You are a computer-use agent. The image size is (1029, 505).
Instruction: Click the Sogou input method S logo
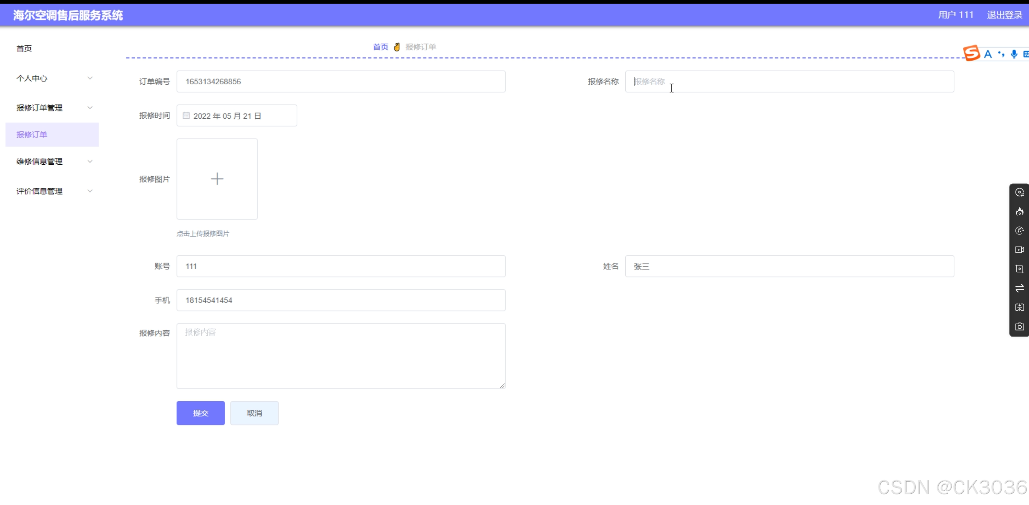[x=972, y=53]
